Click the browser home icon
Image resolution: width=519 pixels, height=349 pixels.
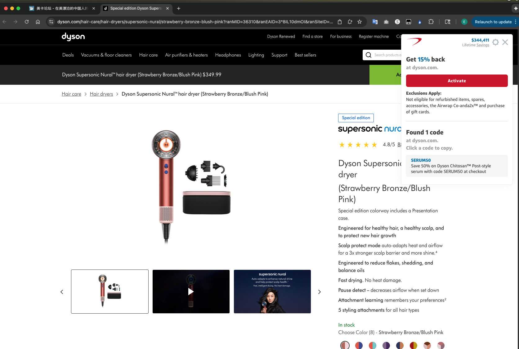tap(38, 22)
